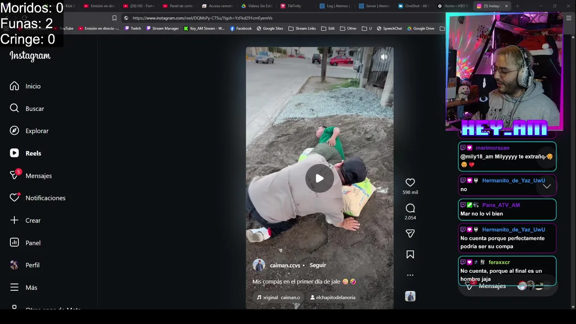Expand chat overlay chevron arrow
Viewport: 576px width, 324px height.
pos(547,186)
